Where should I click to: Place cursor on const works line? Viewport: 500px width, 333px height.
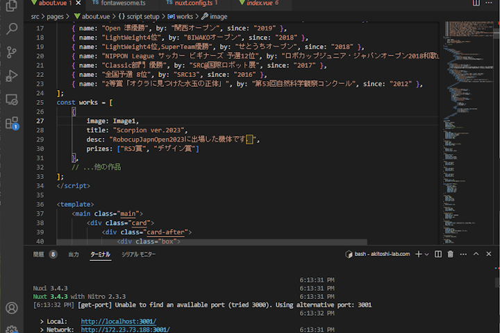coord(85,103)
